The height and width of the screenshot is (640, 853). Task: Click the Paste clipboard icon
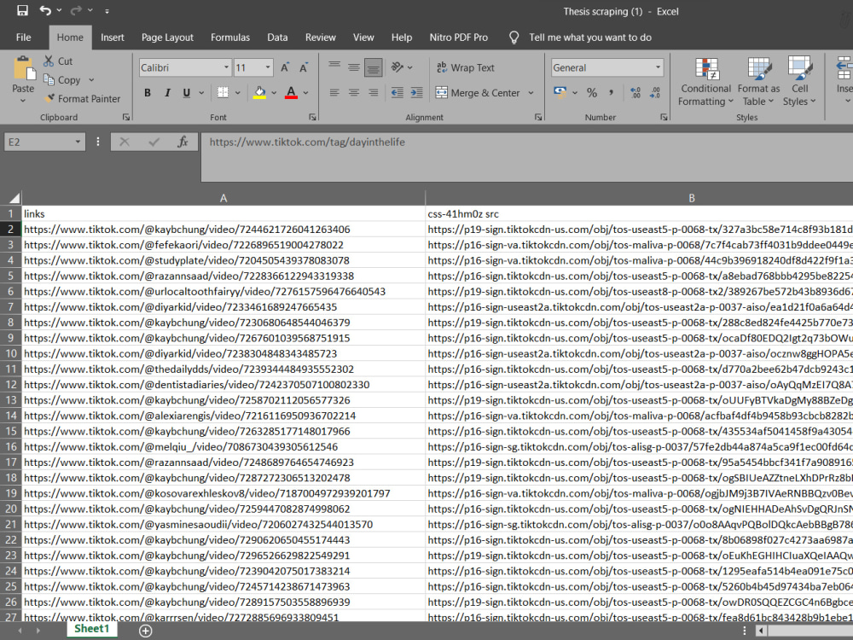coord(24,68)
